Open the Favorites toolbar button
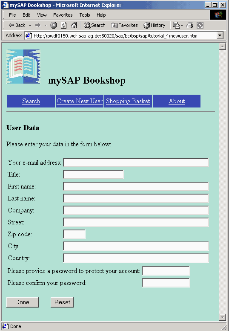The image size is (229, 331). click(124, 25)
